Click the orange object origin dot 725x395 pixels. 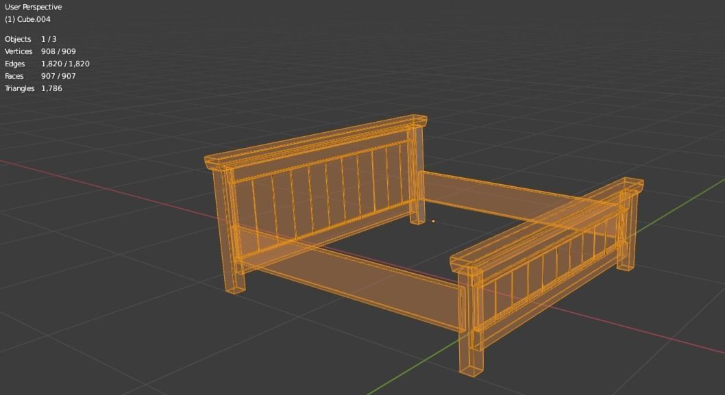pos(433,221)
